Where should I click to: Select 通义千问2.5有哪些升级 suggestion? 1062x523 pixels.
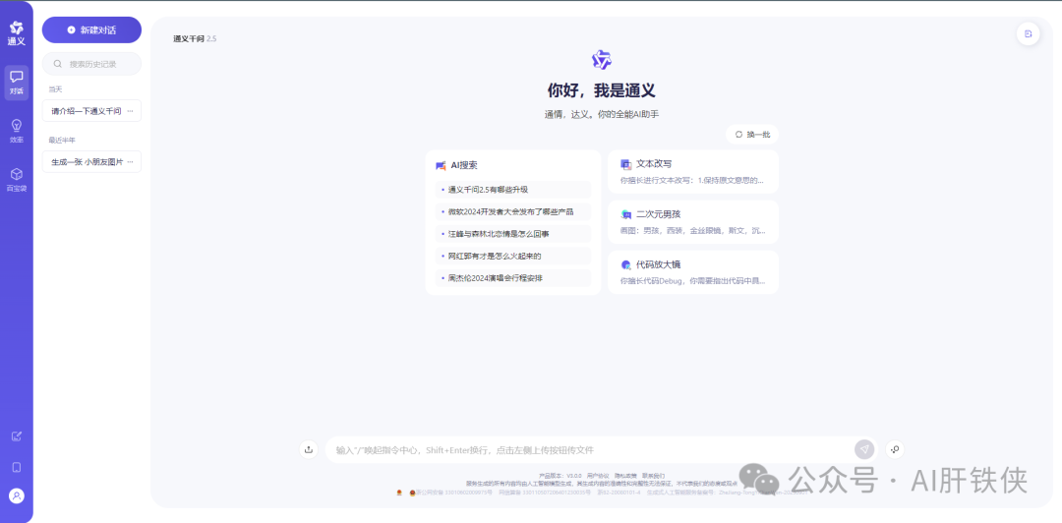513,190
